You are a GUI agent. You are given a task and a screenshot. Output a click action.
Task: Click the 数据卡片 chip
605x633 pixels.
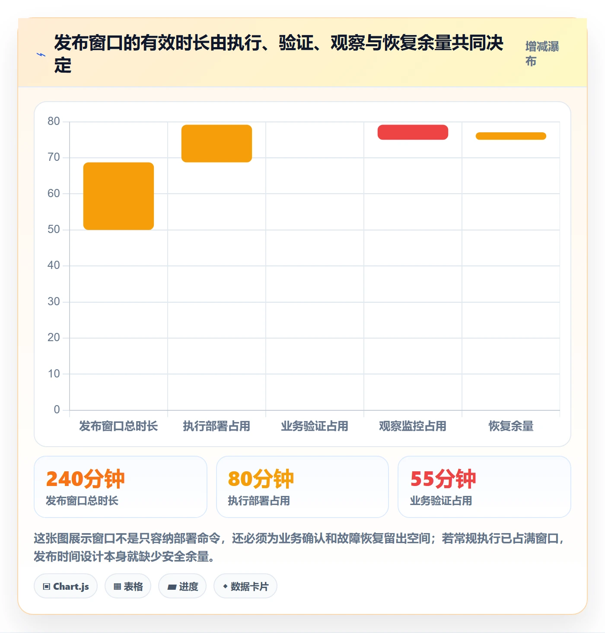pyautogui.click(x=245, y=586)
